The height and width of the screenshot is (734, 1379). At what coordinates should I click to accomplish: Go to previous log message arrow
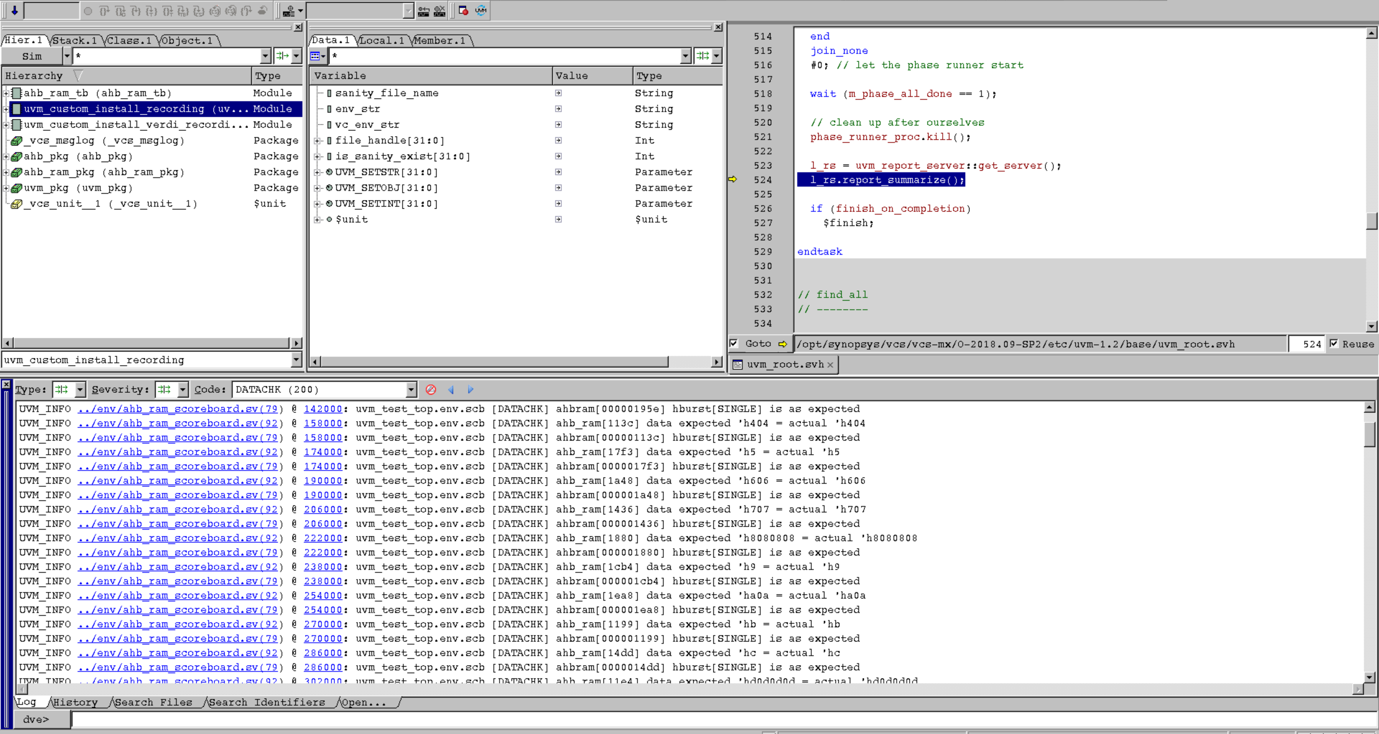tap(451, 389)
